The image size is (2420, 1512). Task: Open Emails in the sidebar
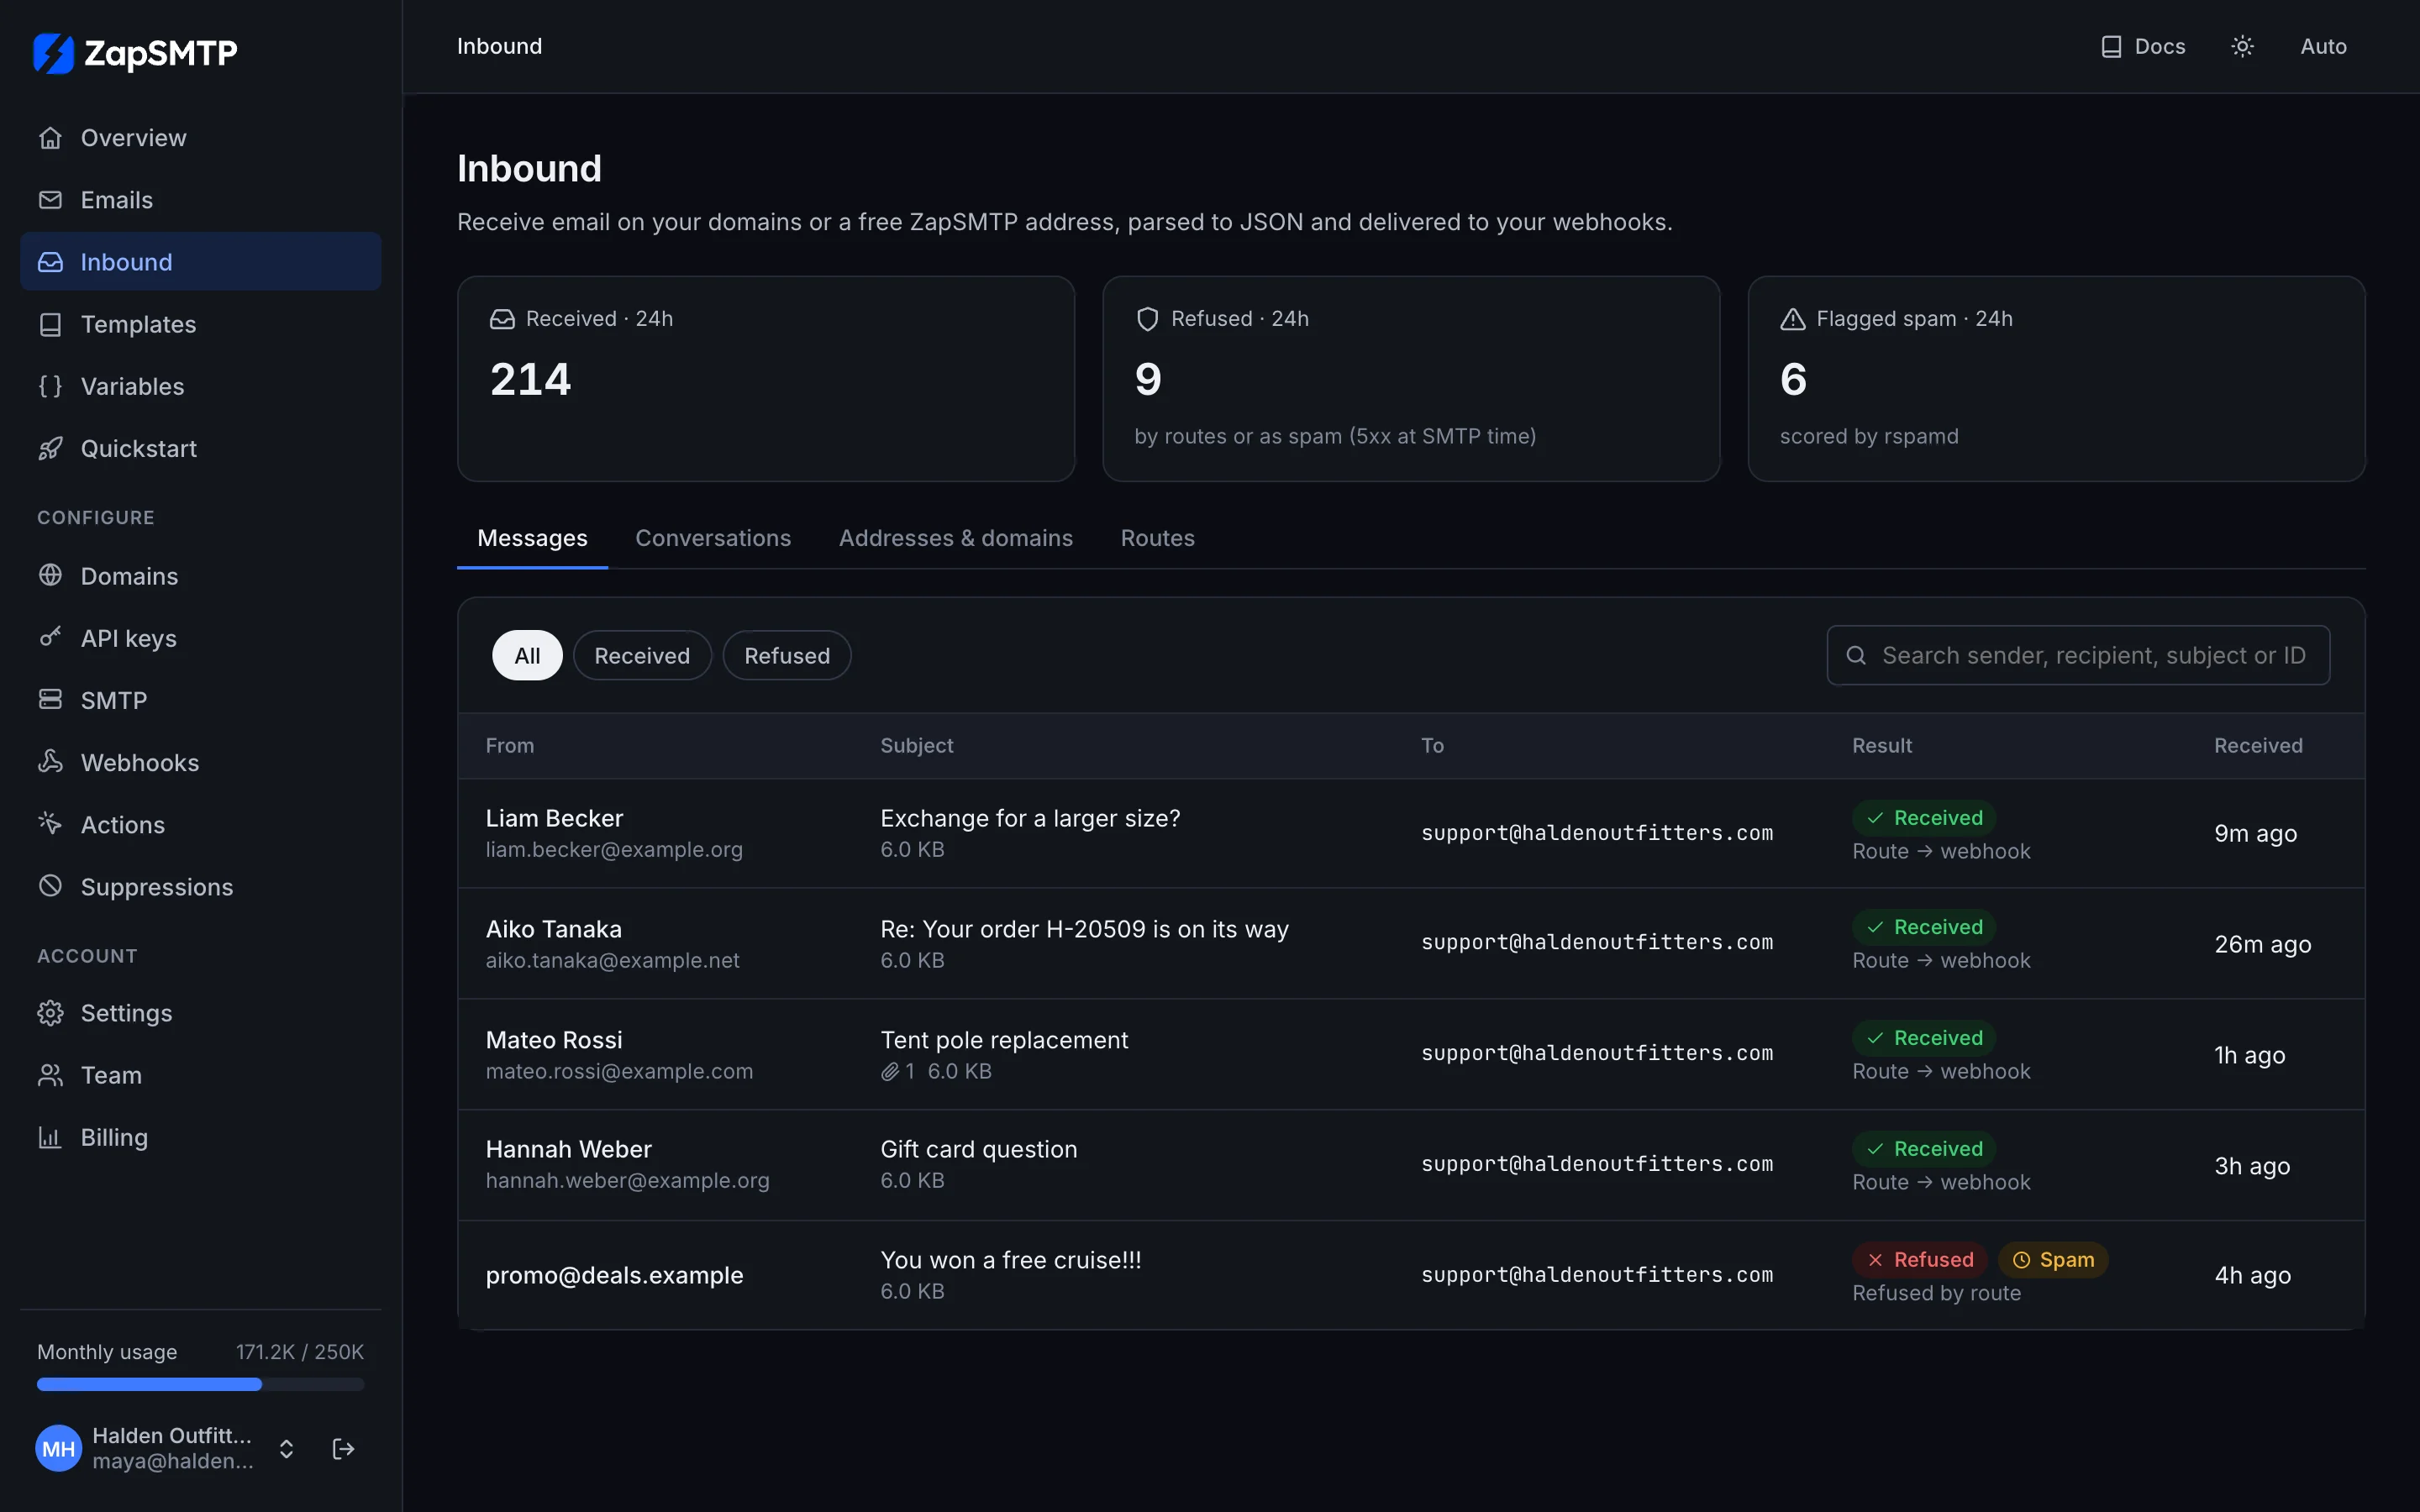coord(200,200)
